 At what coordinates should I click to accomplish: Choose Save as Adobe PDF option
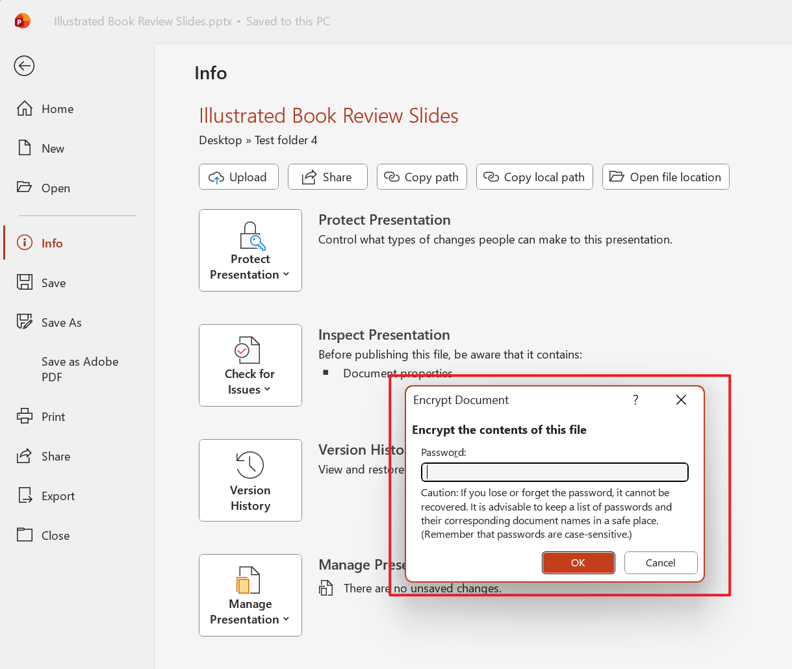[x=79, y=369]
